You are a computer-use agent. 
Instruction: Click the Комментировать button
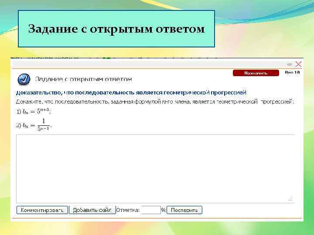click(x=42, y=210)
